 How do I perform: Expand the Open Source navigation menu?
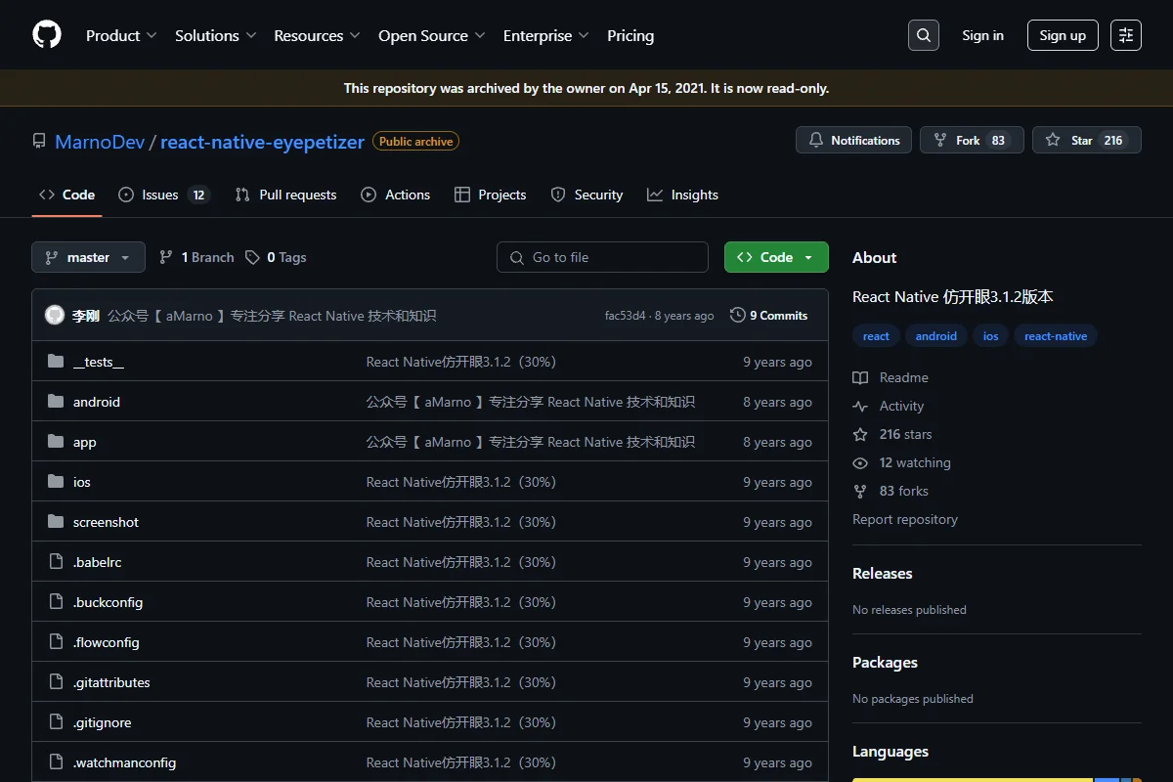432,35
